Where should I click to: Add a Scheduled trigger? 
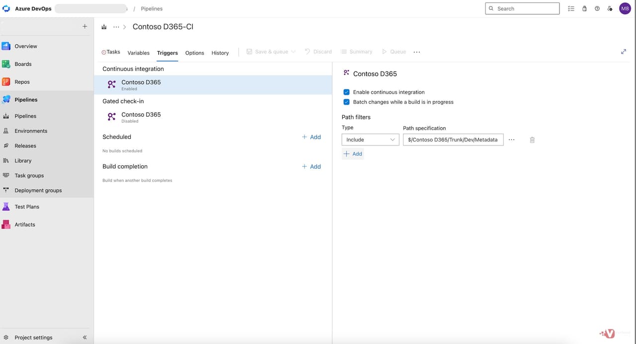coord(312,137)
